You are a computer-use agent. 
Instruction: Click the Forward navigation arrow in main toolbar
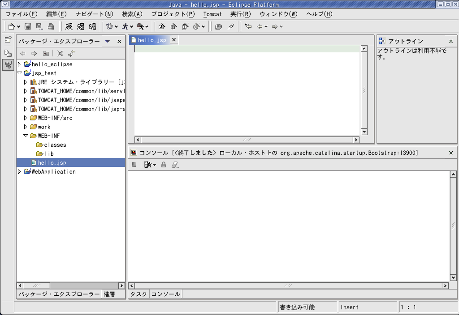click(275, 26)
